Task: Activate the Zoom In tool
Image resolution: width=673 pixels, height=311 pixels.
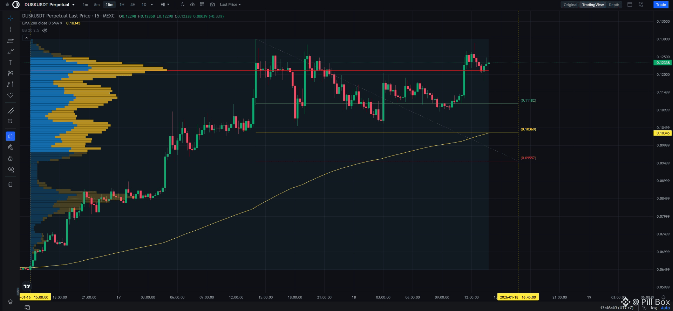Action: click(11, 121)
